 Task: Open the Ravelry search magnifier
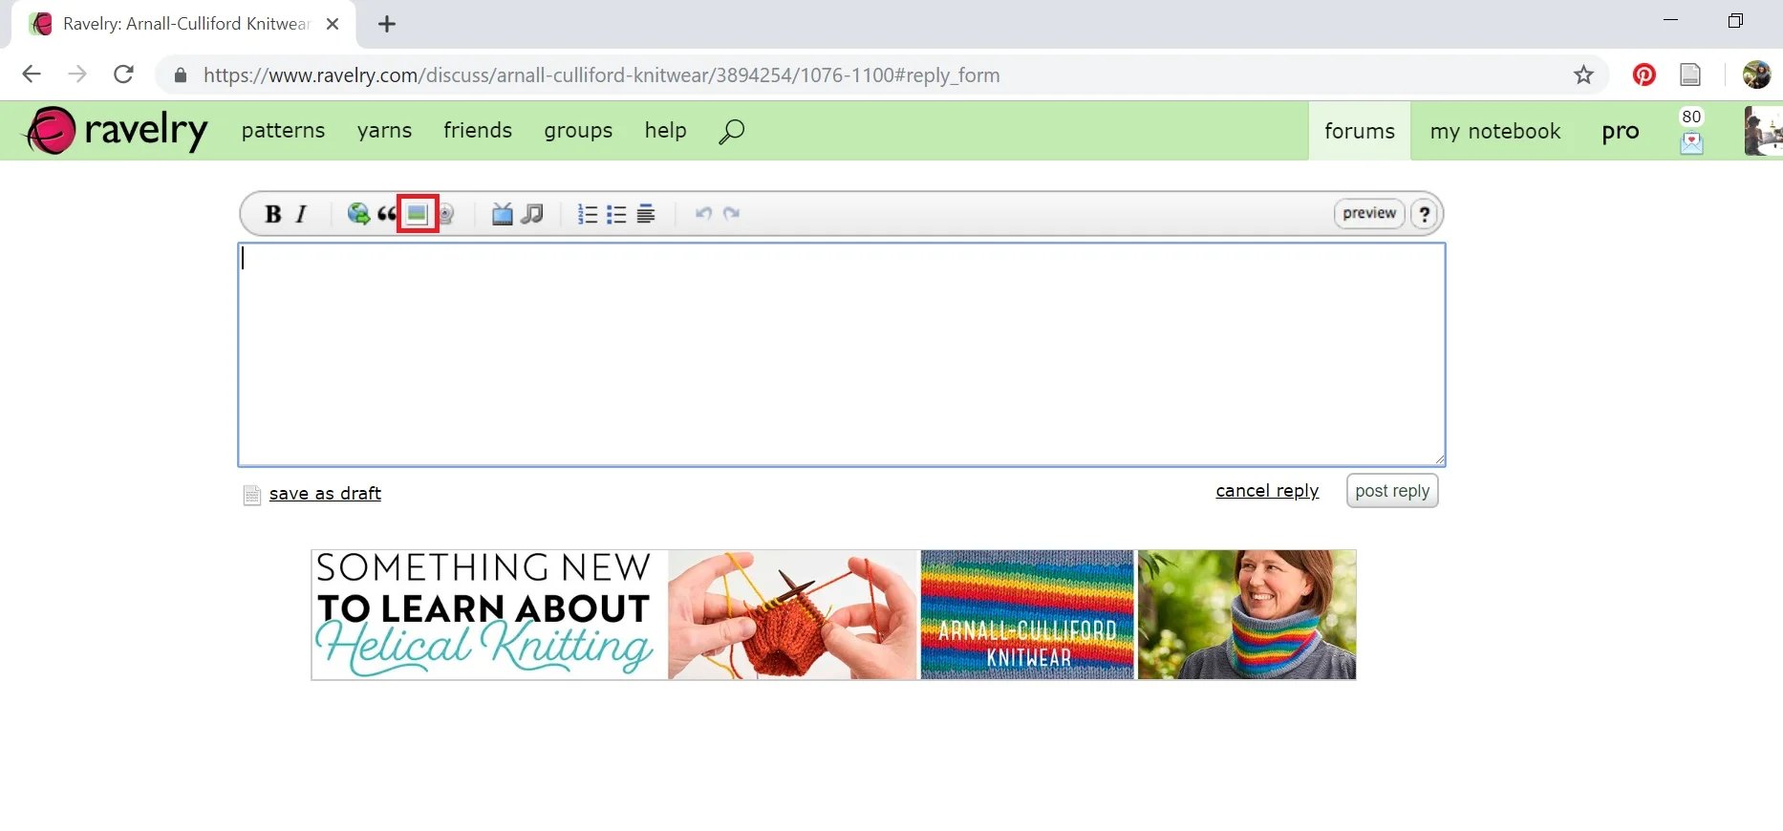[x=731, y=131]
